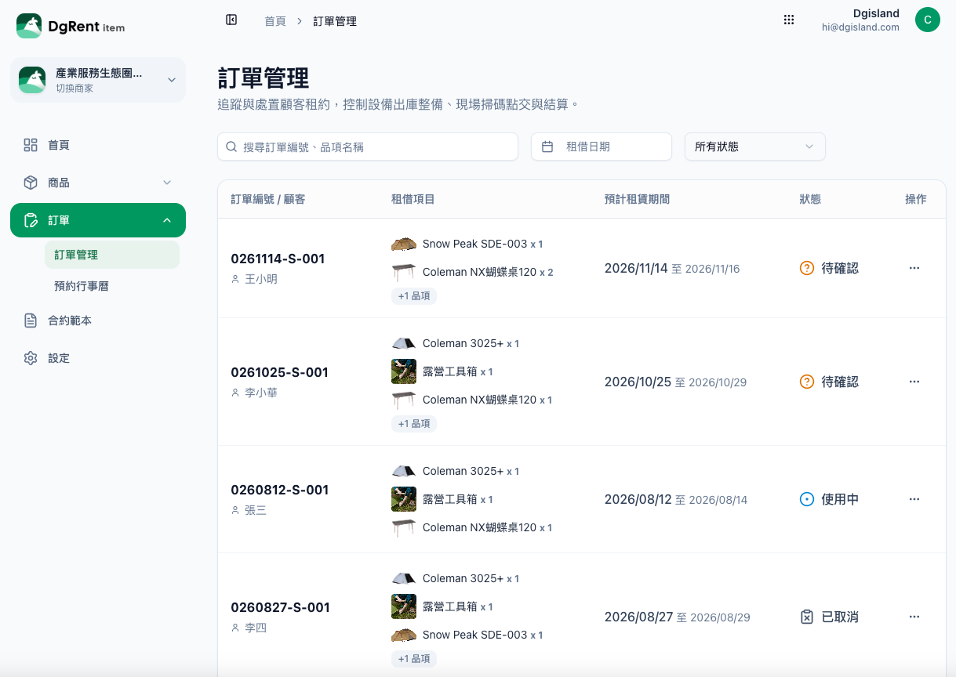Open the merchant switcher dropdown
The image size is (956, 677).
(x=98, y=80)
